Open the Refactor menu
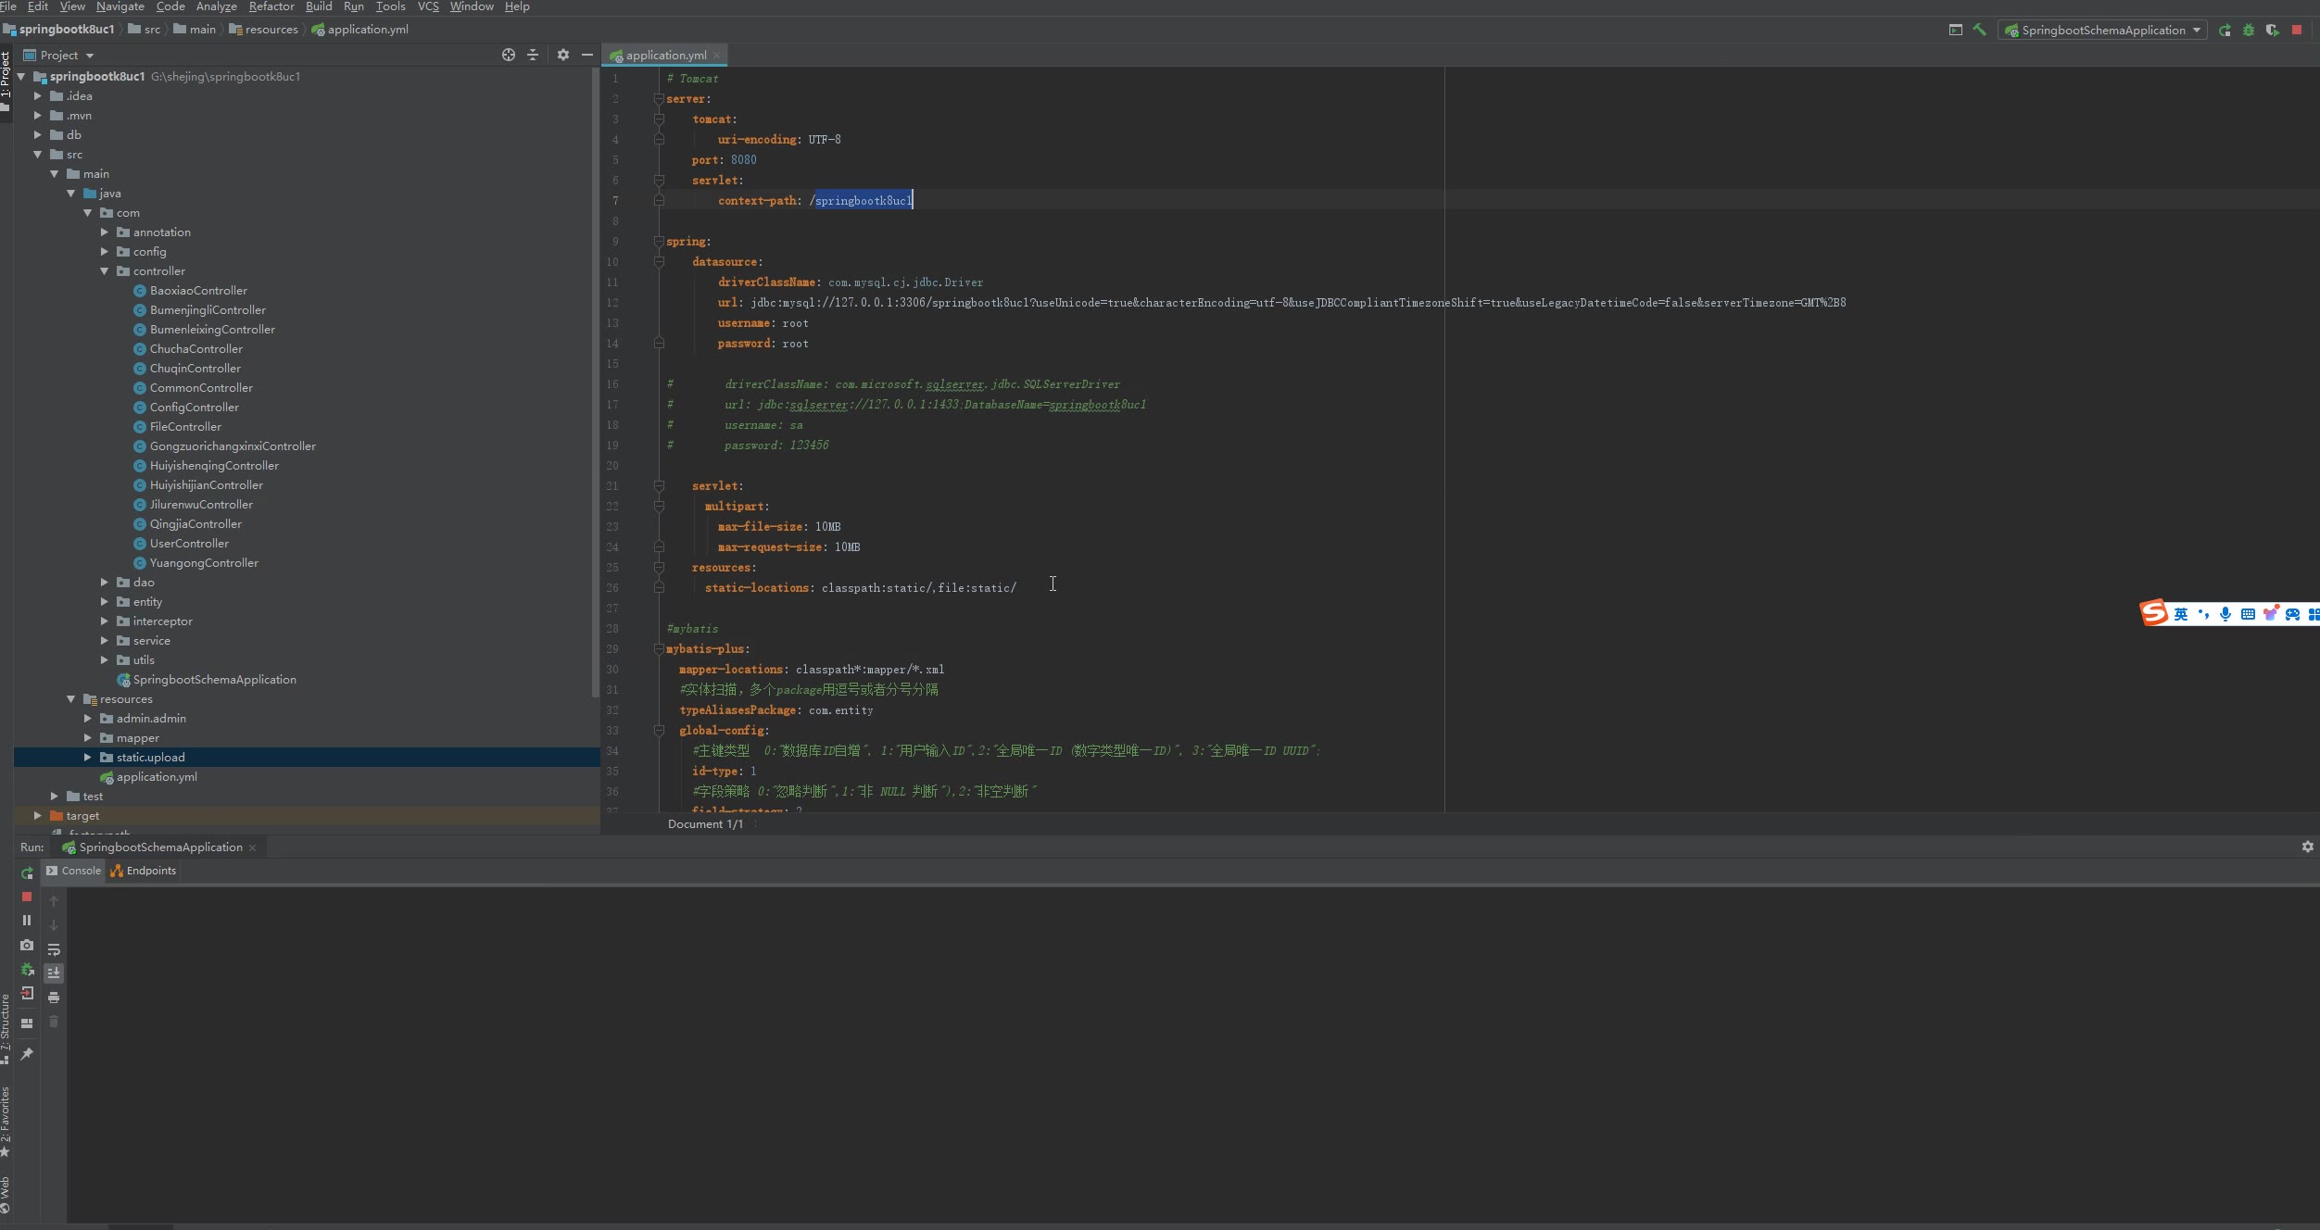The image size is (2320, 1230). 271,6
